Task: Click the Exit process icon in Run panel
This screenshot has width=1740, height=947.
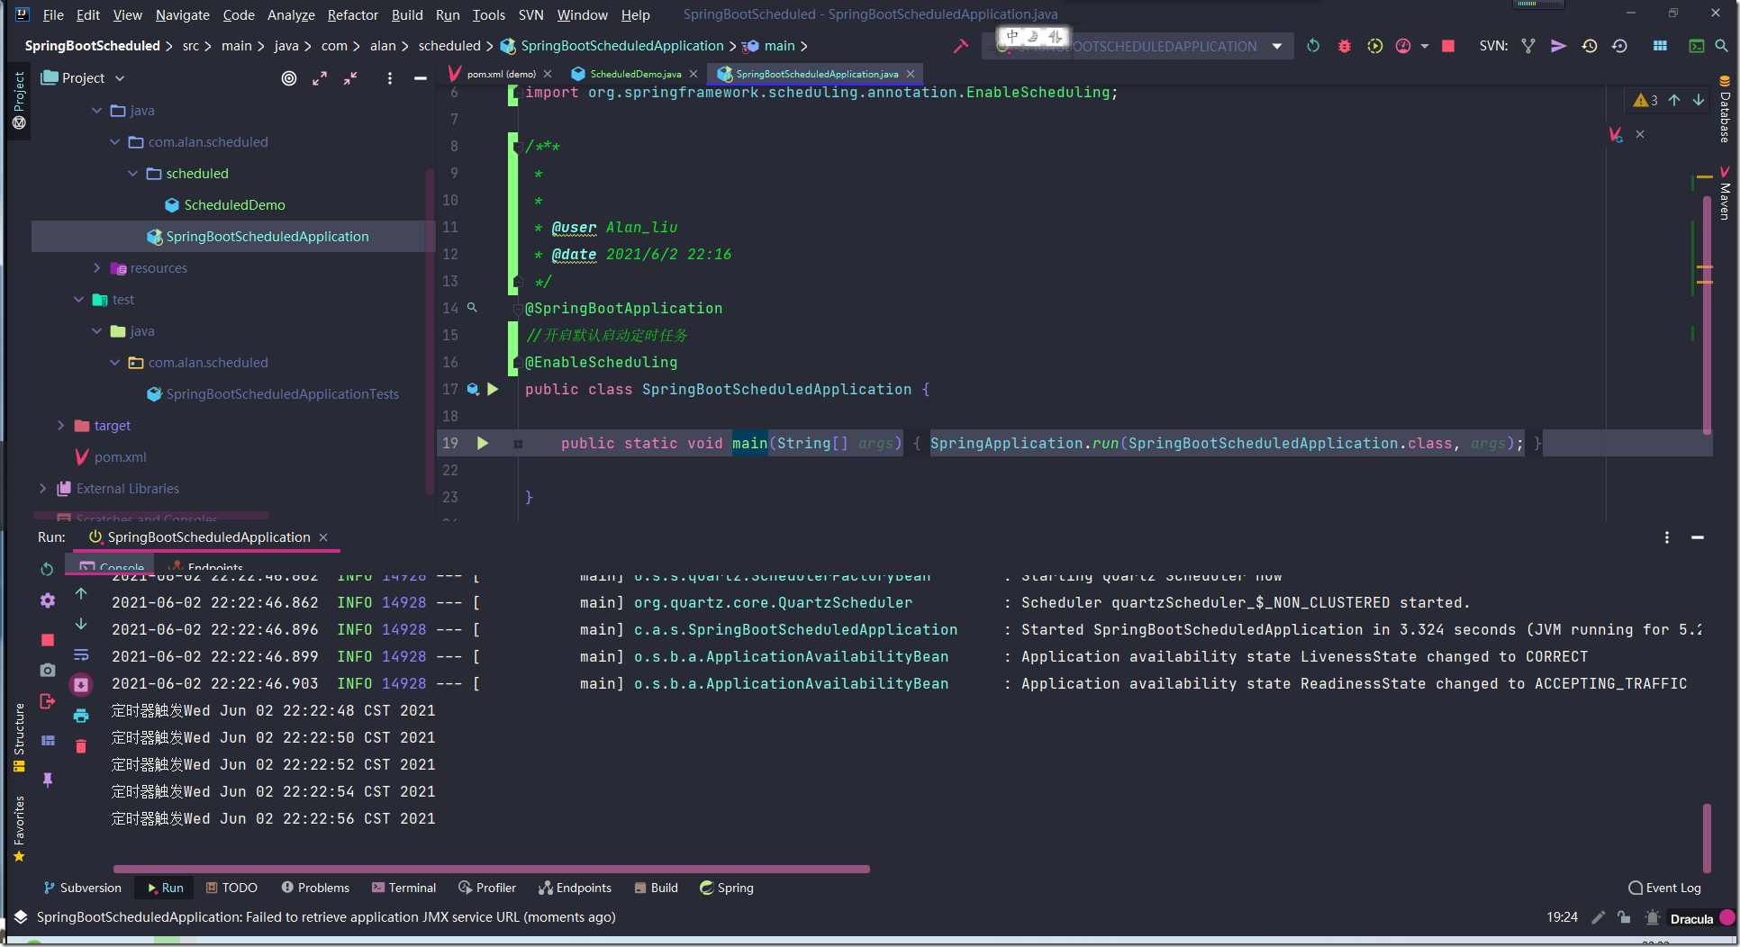Action: point(48,701)
